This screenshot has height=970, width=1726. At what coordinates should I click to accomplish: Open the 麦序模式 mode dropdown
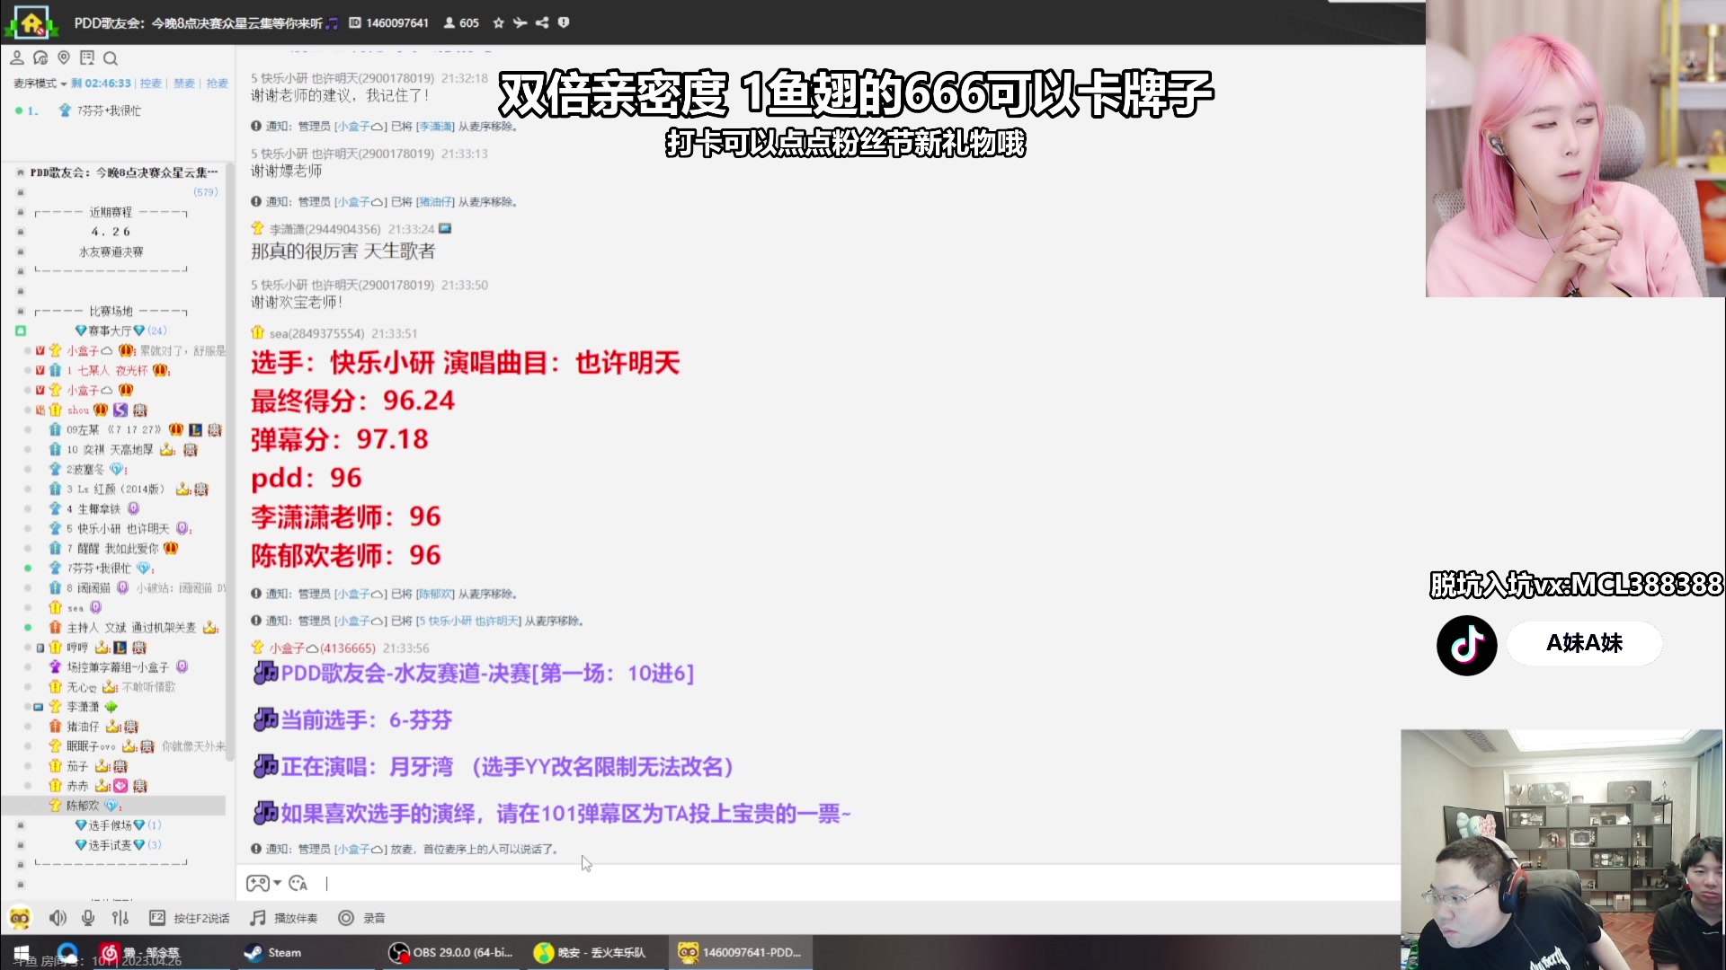40,84
